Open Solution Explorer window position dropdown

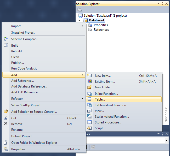tap(158, 4)
